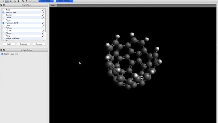Select the Navigate tool in toolbar
Image resolution: width=218 pixels, height=123 pixels.
click(x=7, y=1)
